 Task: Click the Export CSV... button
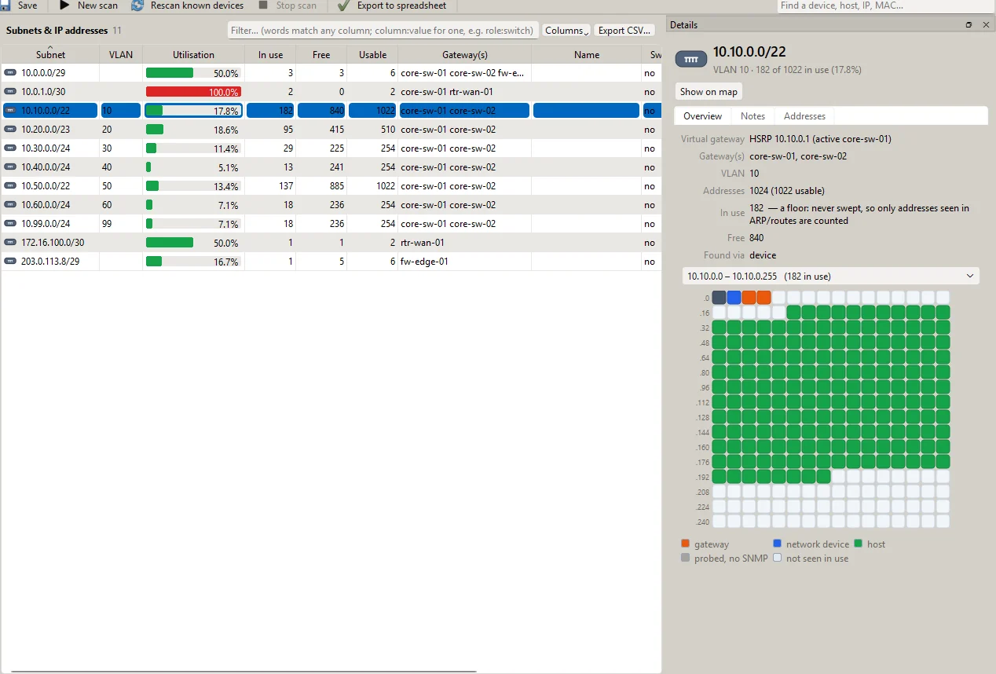pos(624,31)
